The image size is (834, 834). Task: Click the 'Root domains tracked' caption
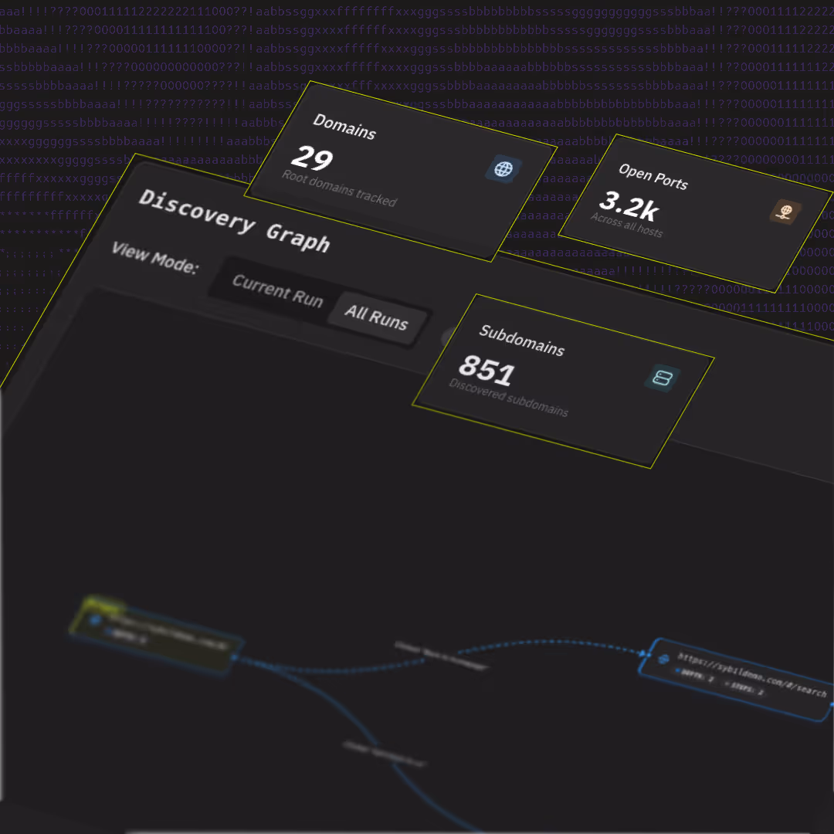click(339, 188)
